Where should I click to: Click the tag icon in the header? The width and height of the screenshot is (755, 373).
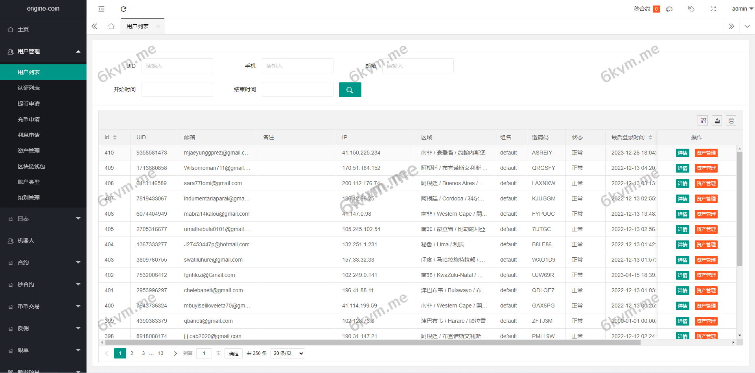coord(691,9)
